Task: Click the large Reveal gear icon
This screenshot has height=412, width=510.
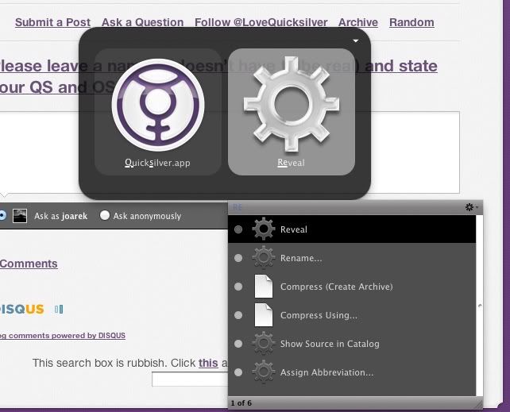Action: [292, 105]
